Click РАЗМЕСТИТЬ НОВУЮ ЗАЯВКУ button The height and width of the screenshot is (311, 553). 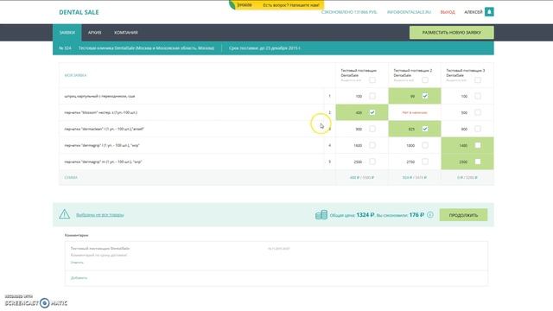(451, 33)
